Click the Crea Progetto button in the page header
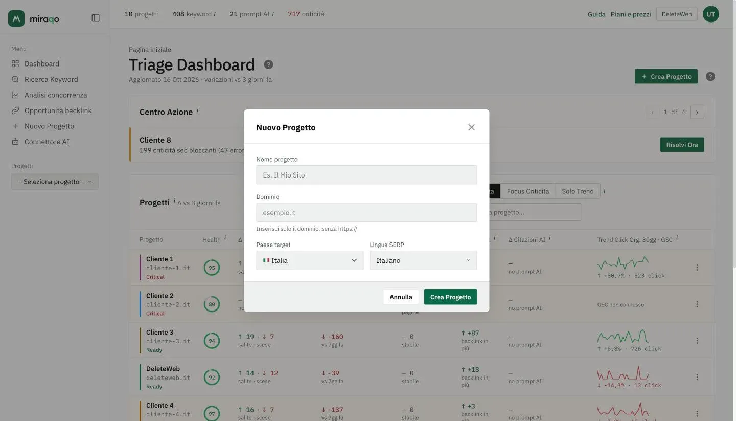The width and height of the screenshot is (736, 421). [666, 77]
